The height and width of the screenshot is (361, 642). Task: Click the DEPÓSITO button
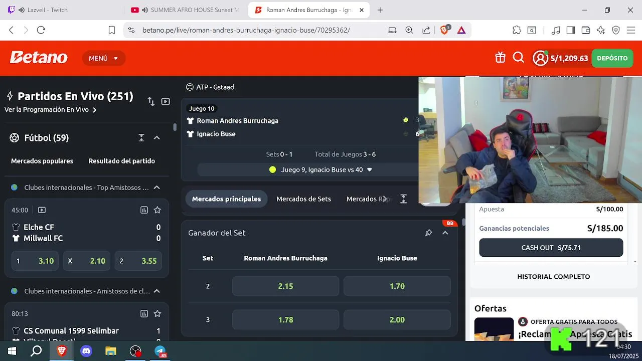612,58
